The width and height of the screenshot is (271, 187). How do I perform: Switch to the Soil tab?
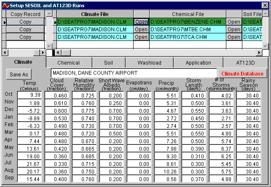click(109, 62)
